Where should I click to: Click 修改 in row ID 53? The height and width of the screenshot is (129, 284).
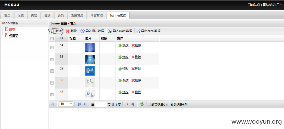click(x=123, y=57)
